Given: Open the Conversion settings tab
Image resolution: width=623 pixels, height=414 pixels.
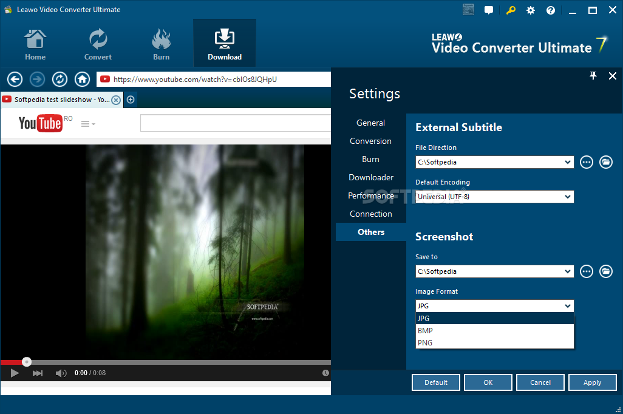Looking at the screenshot, I should tap(370, 141).
